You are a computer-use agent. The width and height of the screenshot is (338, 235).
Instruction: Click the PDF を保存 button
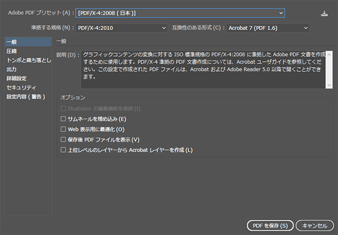[x=270, y=225]
